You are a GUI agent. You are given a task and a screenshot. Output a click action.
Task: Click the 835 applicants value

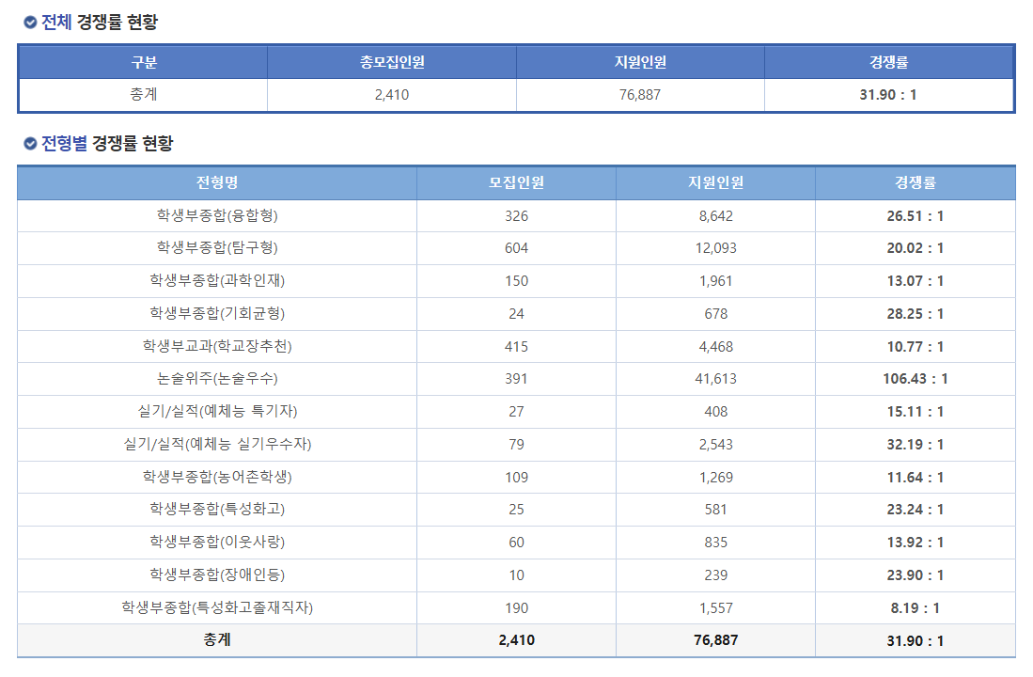coord(716,543)
